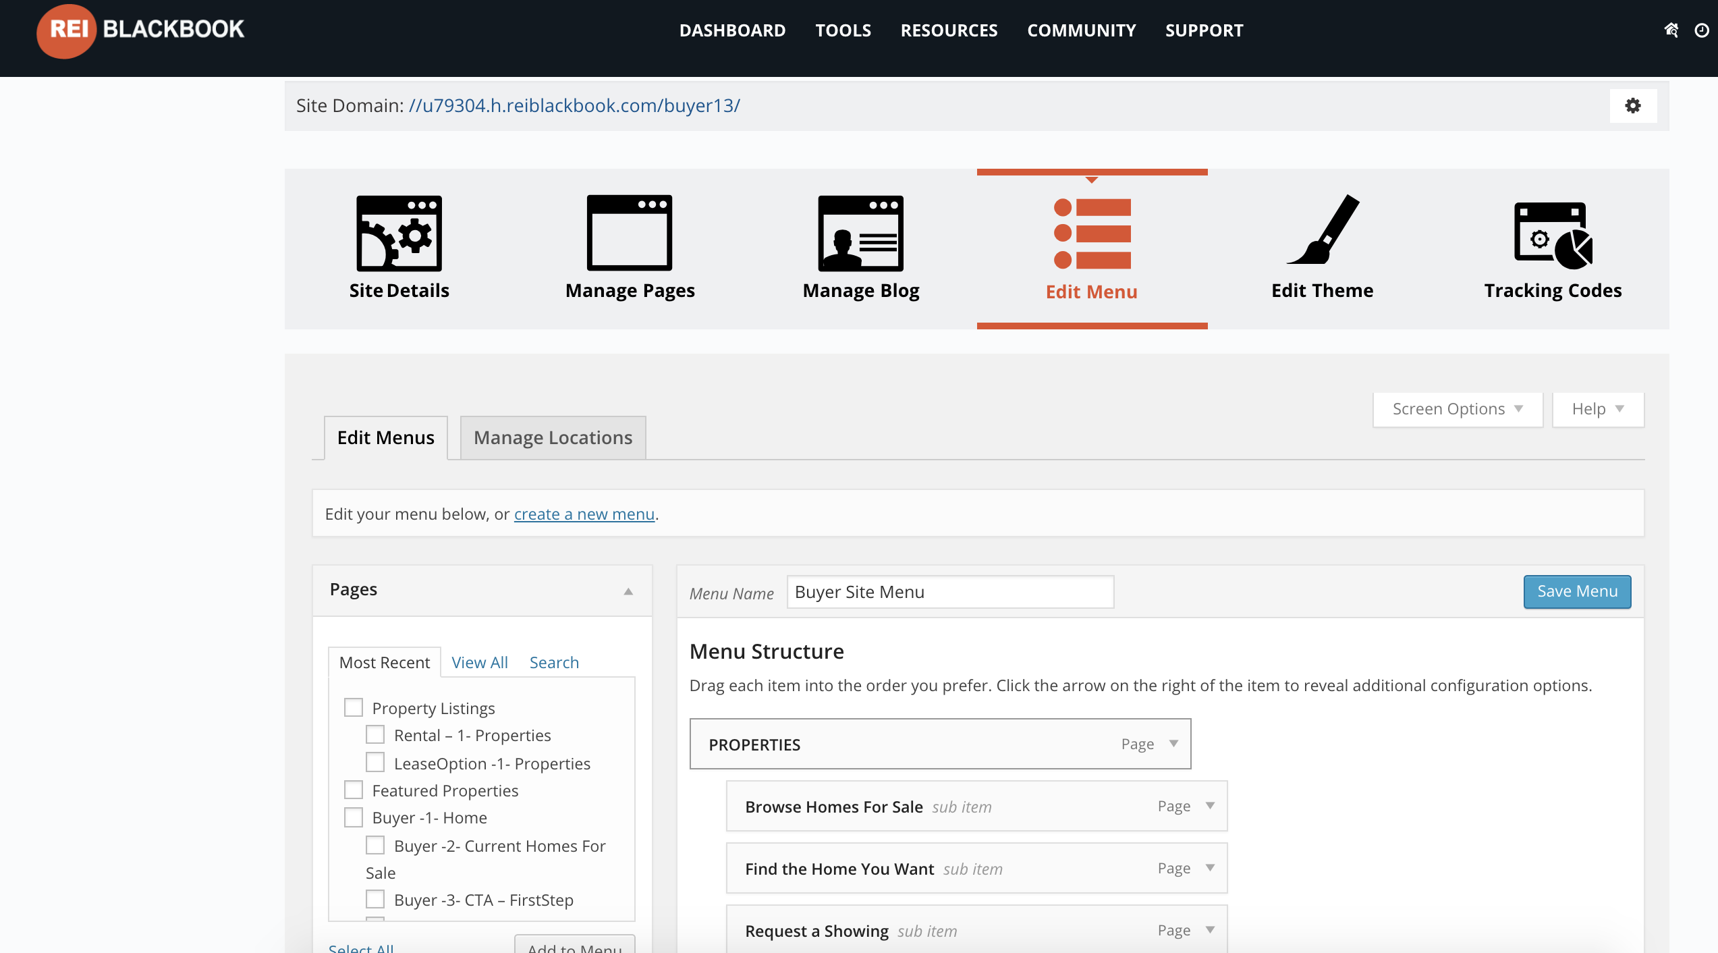The height and width of the screenshot is (953, 1718).
Task: Expand Find the Home You Want options
Action: [x=1211, y=868]
